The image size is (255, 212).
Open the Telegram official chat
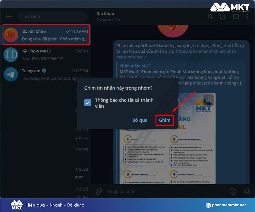point(46,74)
